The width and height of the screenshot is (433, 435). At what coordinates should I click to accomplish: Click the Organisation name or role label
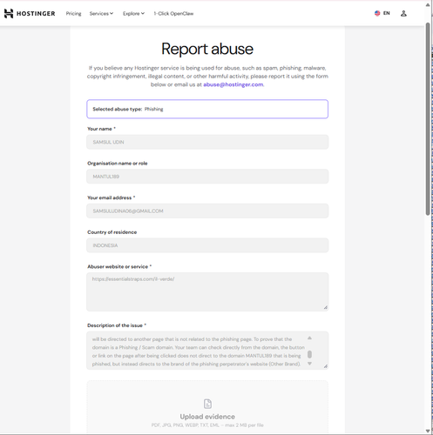[x=118, y=164]
